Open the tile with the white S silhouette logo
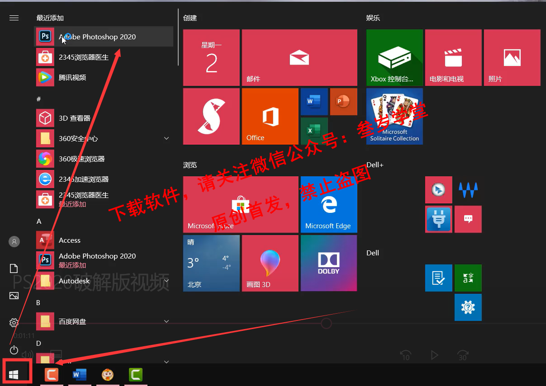Image resolution: width=546 pixels, height=386 pixels. coord(211,116)
